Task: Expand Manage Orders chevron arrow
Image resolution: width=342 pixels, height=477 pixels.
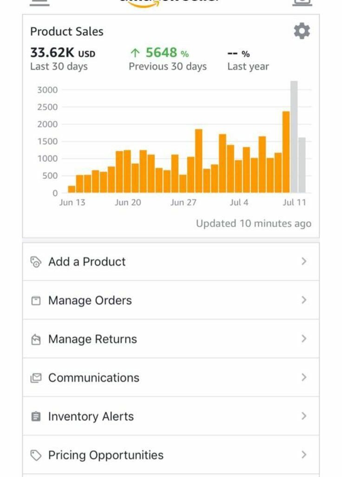Action: tap(304, 300)
